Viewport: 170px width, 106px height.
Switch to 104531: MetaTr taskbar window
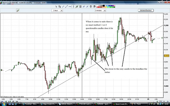pos(66,104)
